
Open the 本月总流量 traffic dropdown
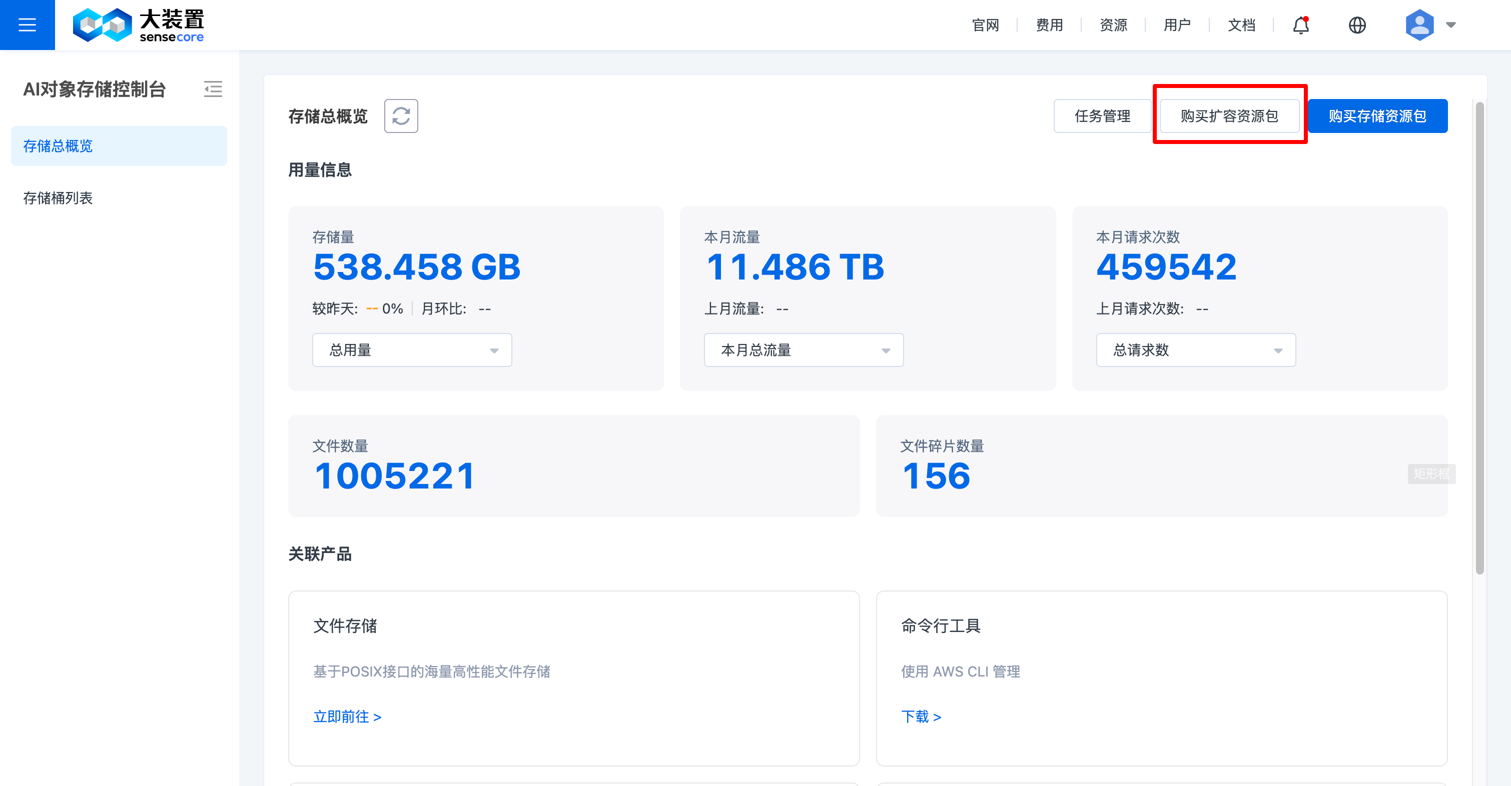pos(803,350)
